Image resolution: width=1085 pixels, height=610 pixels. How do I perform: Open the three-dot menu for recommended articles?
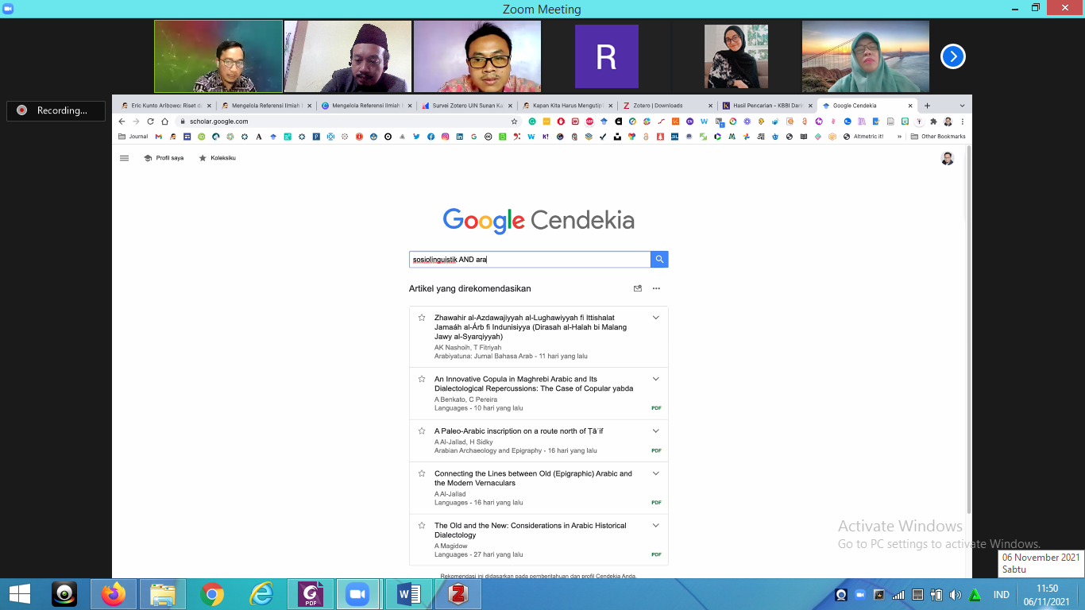pos(656,288)
